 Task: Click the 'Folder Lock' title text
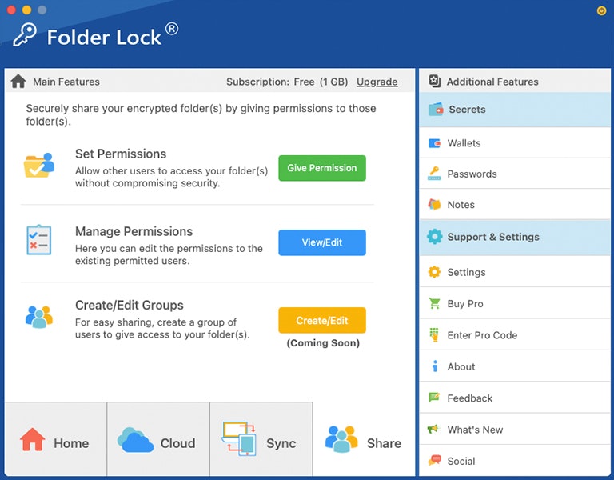104,38
